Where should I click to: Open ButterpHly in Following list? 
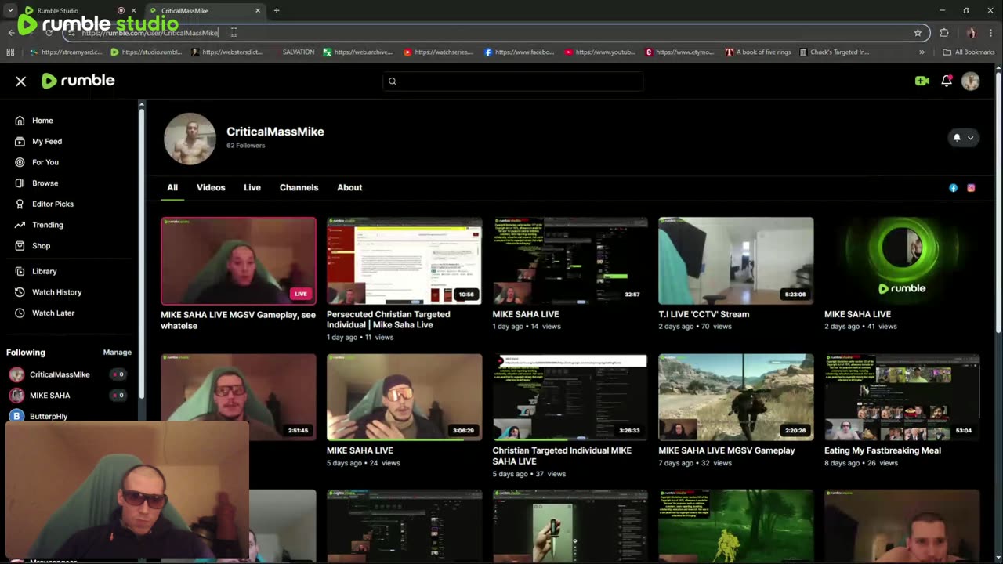point(49,416)
